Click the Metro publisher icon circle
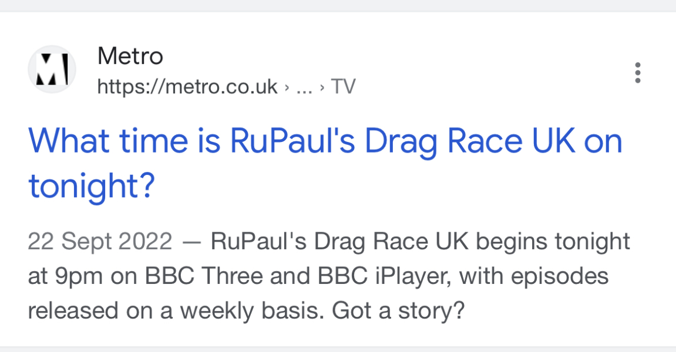This screenshot has width=676, height=352. click(52, 69)
